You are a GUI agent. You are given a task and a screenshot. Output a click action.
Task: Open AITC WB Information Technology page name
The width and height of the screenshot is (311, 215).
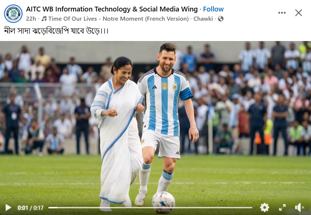(112, 9)
